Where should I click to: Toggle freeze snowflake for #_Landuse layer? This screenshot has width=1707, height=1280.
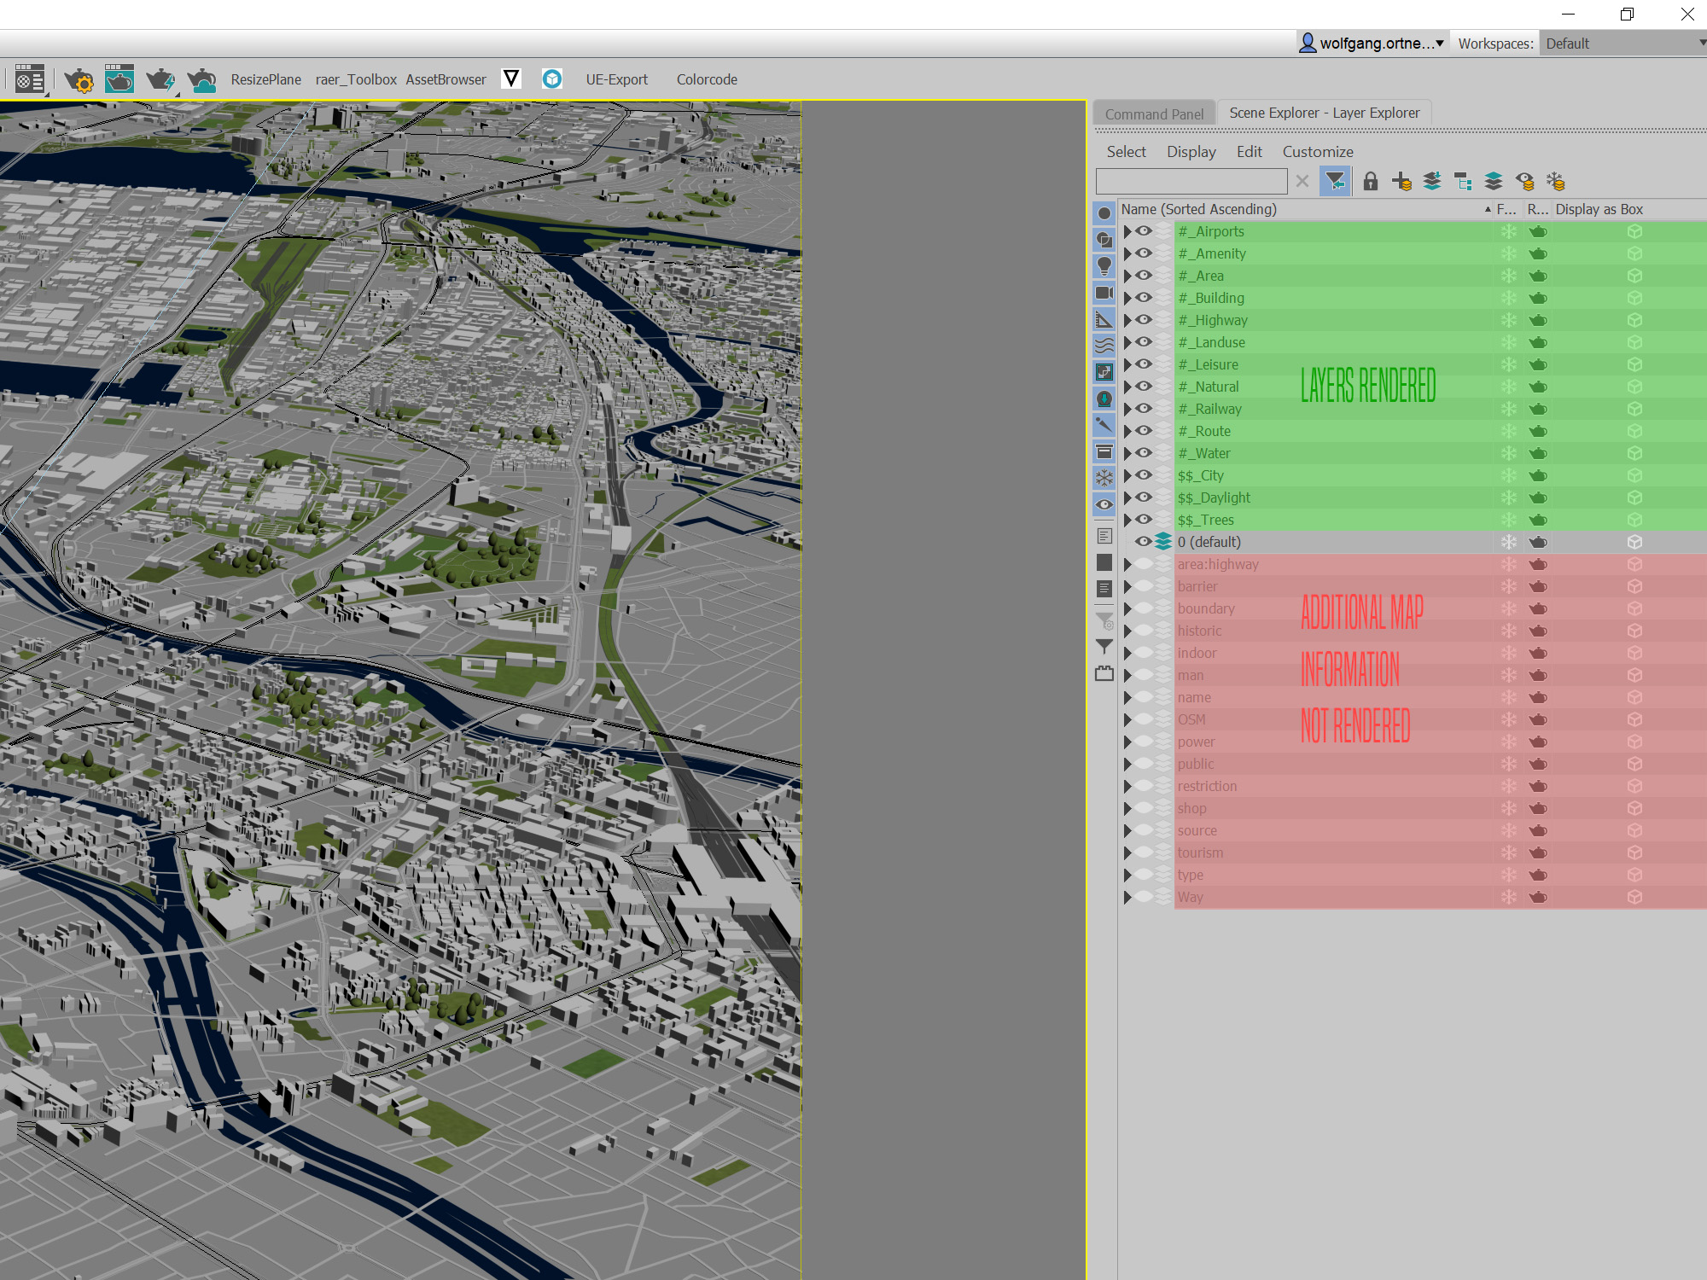pos(1509,342)
